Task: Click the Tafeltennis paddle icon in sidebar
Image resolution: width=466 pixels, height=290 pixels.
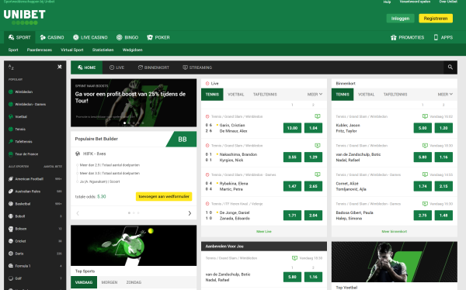Action: 11,142
